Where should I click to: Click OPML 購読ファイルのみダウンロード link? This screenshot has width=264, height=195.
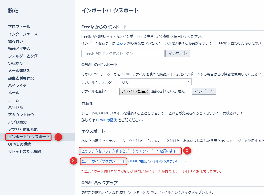click(157, 161)
